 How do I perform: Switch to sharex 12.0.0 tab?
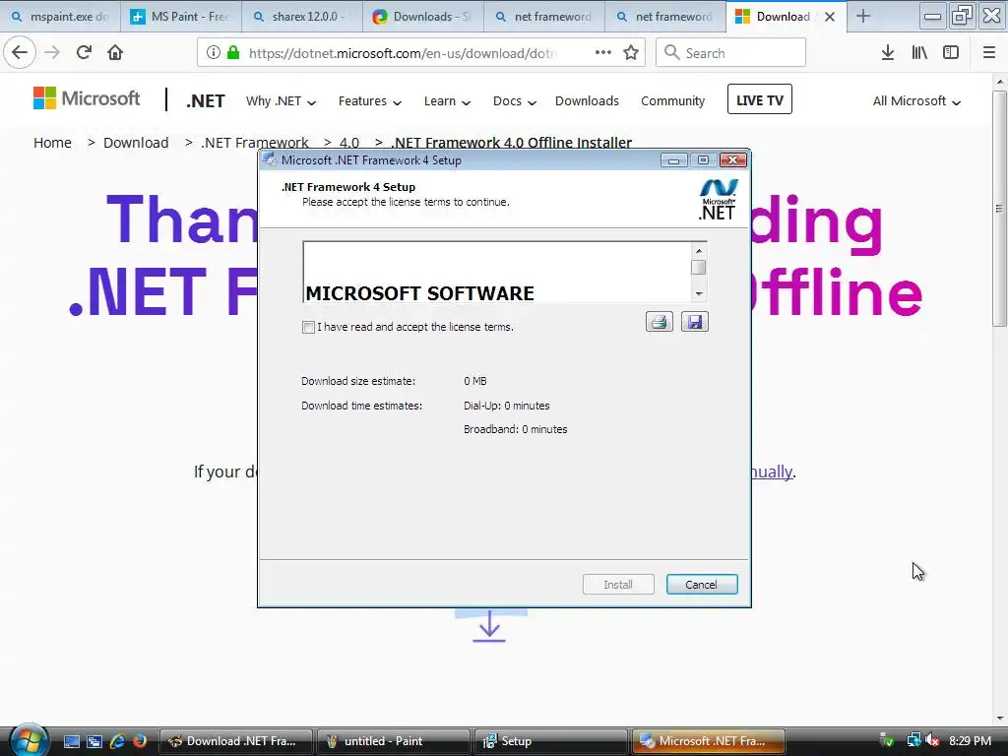click(302, 17)
